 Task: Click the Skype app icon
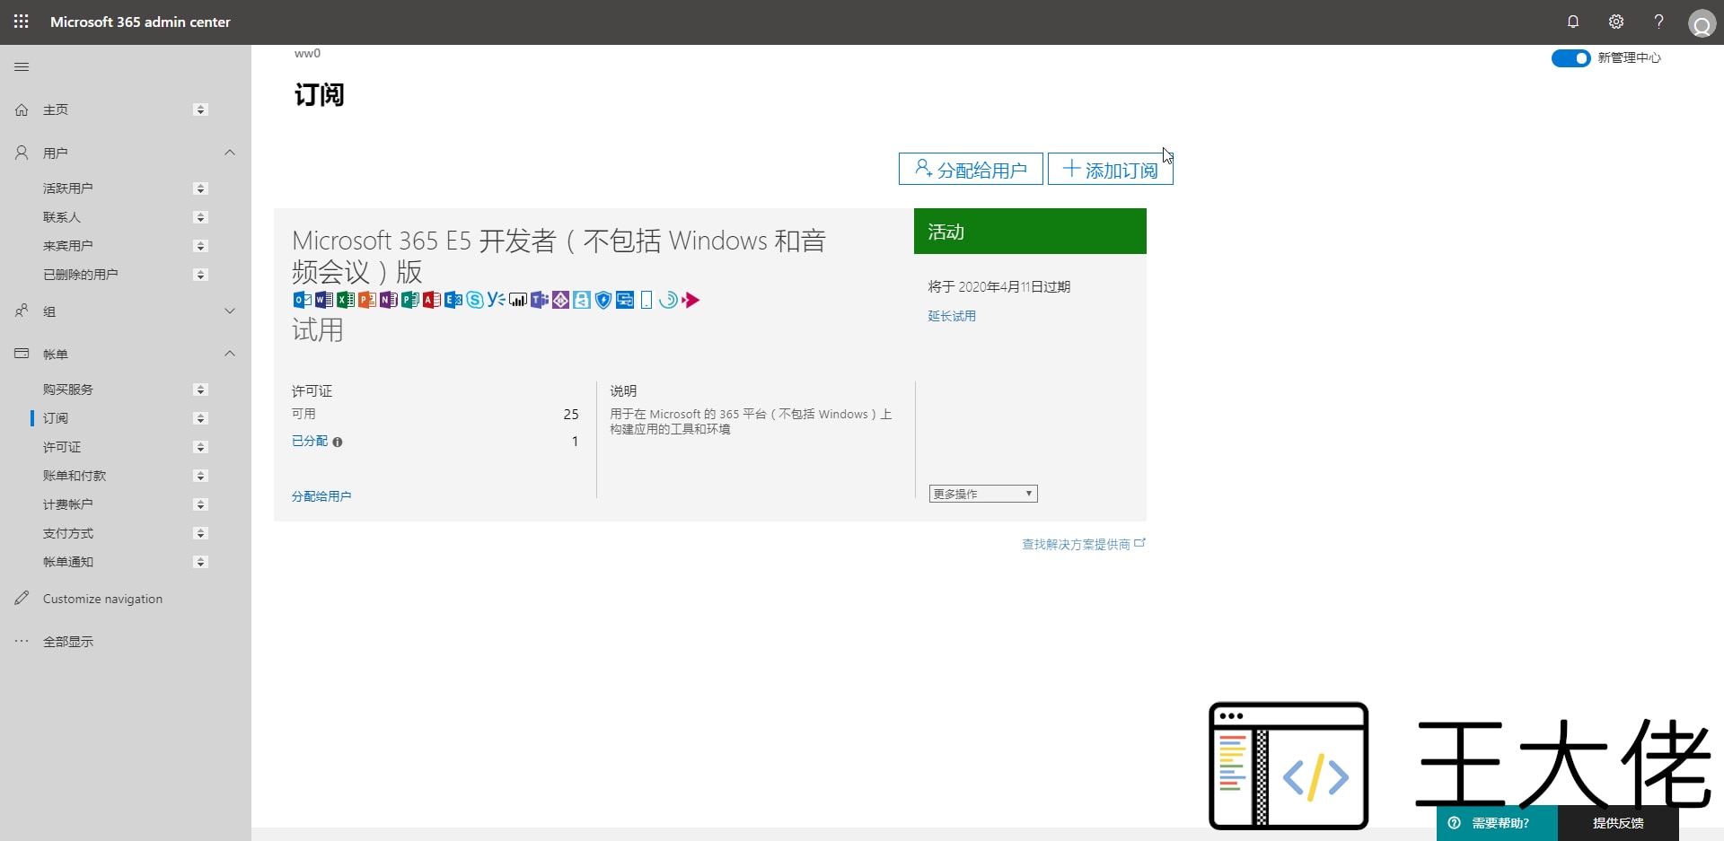(475, 300)
